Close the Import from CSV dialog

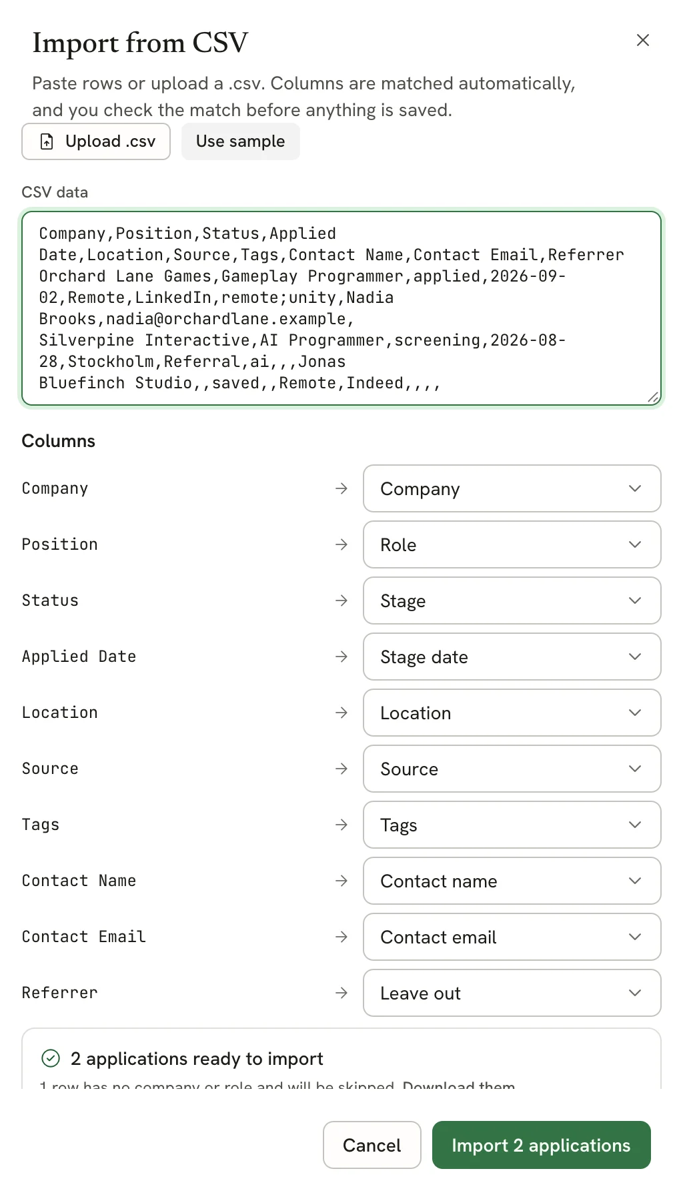coord(643,40)
